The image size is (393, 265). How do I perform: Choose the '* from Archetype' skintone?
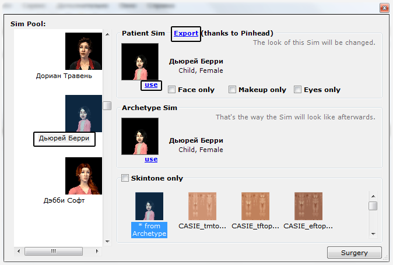point(149,207)
